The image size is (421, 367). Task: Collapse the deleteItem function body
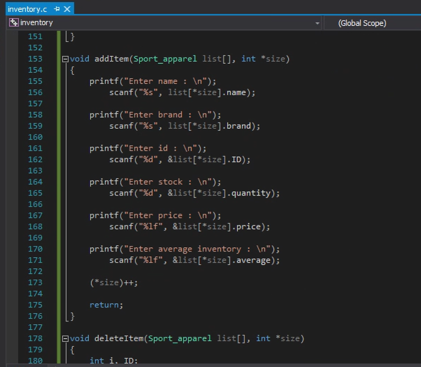click(x=65, y=338)
